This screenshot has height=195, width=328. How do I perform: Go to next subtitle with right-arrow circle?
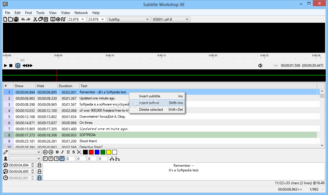tap(51, 152)
